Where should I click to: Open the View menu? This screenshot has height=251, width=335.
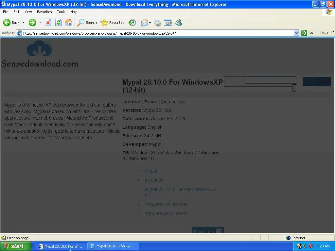coord(28,12)
